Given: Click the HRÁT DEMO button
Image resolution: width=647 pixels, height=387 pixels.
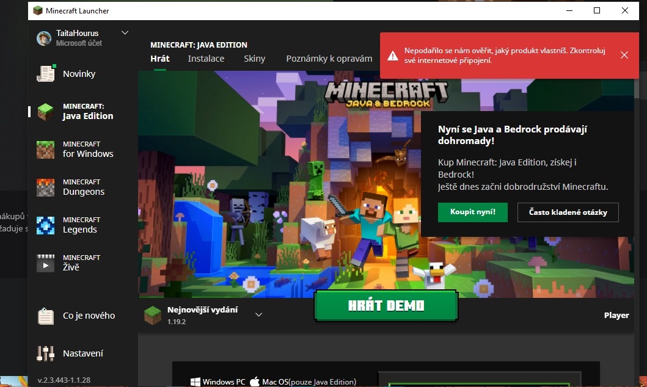Looking at the screenshot, I should [386, 306].
